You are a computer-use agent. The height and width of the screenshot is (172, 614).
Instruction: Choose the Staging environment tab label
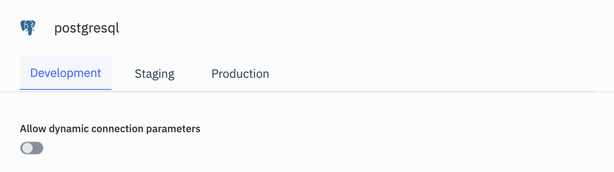coord(155,74)
